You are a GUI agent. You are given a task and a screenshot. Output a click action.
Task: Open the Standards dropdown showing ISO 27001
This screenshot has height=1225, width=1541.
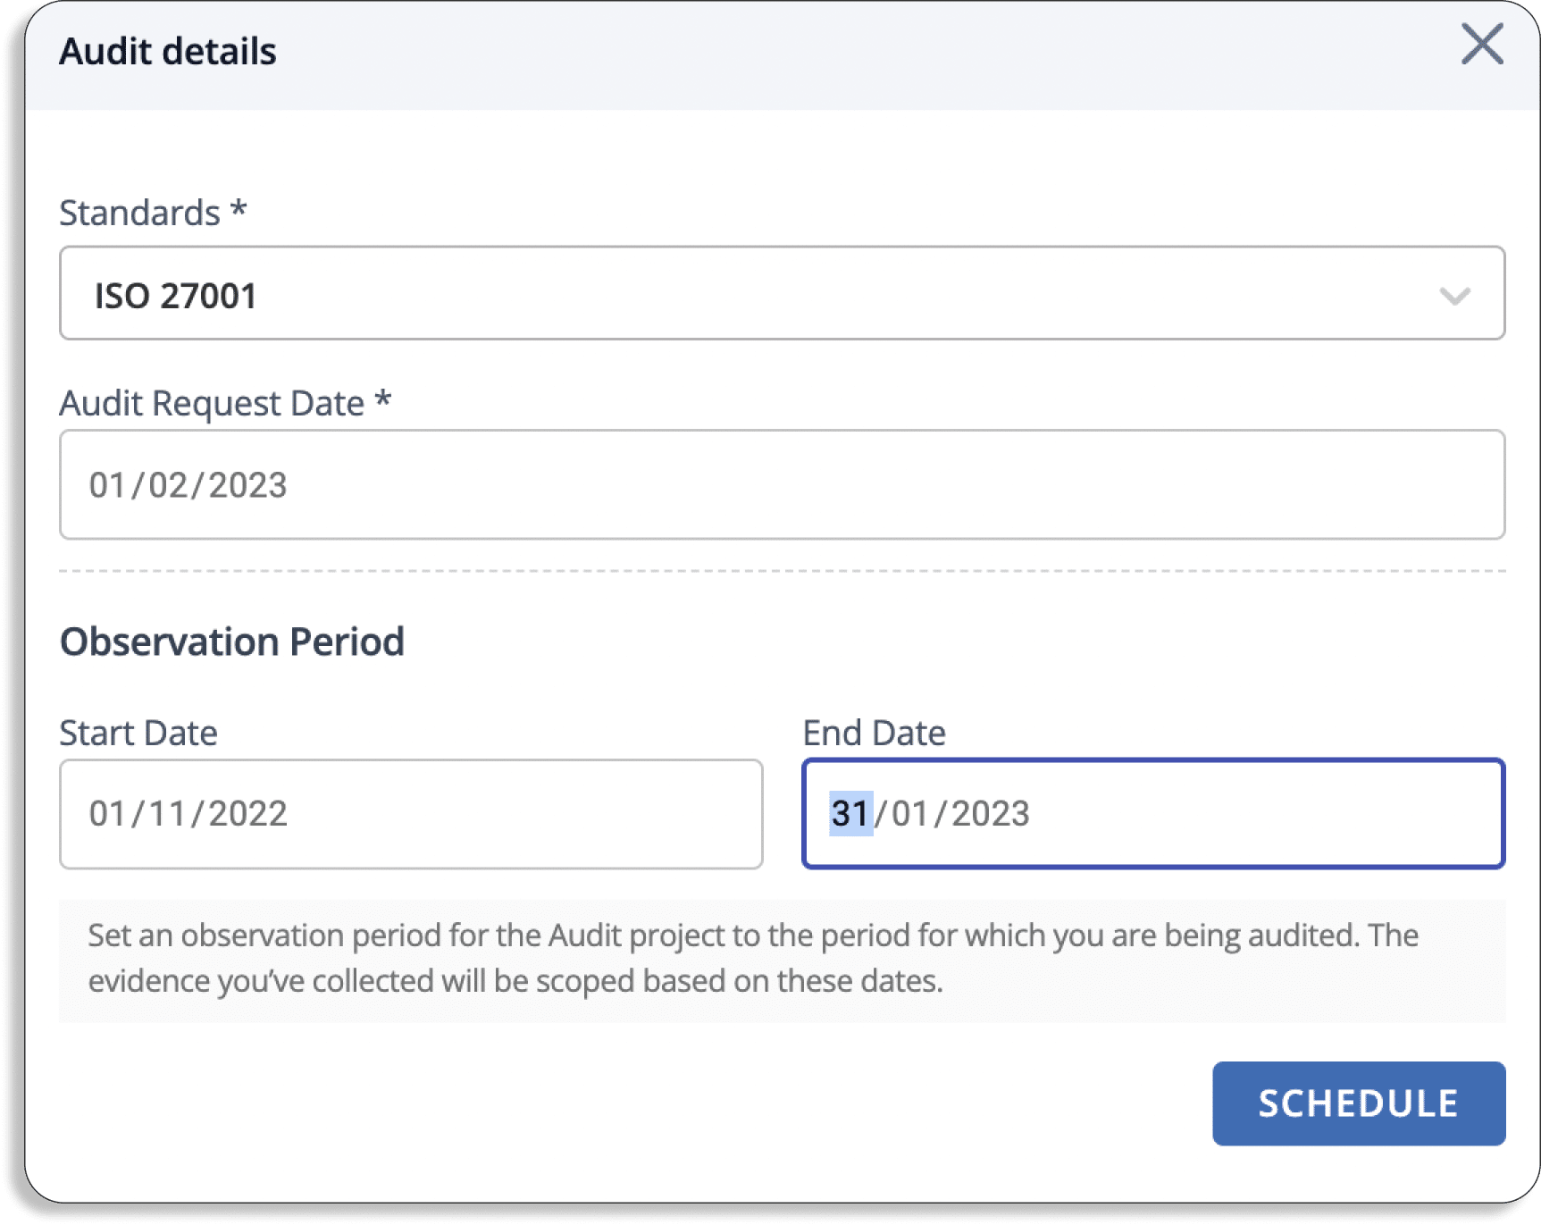pyautogui.click(x=782, y=294)
